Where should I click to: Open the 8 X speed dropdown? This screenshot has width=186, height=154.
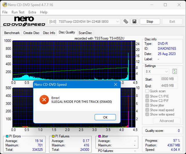coord(157,71)
